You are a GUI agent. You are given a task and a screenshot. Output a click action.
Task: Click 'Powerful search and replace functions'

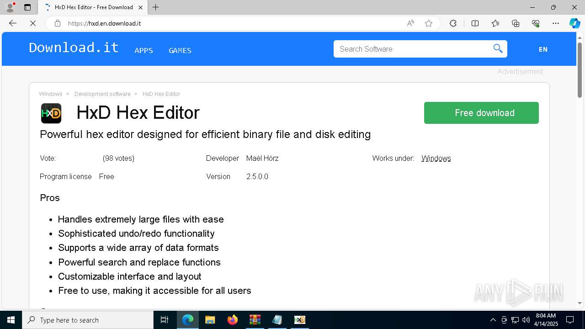(139, 262)
